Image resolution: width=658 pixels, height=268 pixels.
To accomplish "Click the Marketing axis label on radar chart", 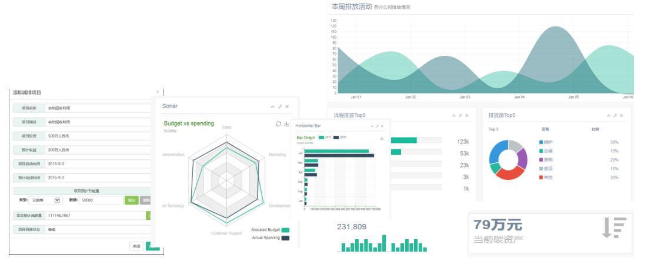I will 278,155.
